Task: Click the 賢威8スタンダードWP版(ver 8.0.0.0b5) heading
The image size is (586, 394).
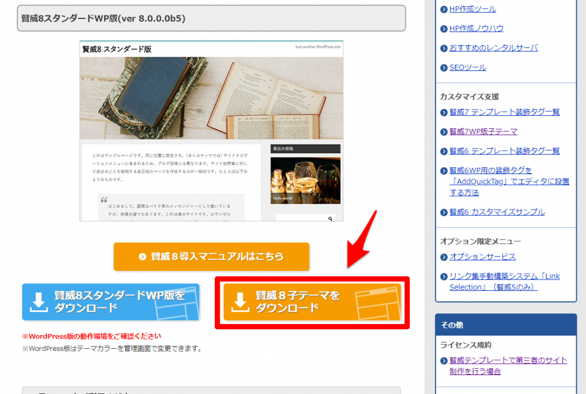Action: pos(104,18)
